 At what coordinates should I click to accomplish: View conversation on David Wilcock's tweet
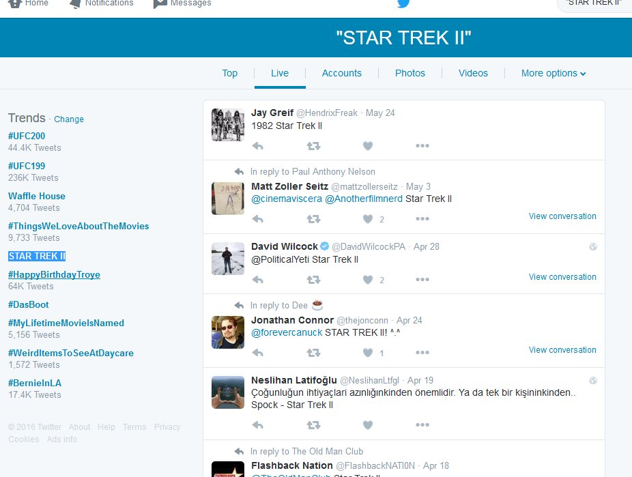point(562,277)
